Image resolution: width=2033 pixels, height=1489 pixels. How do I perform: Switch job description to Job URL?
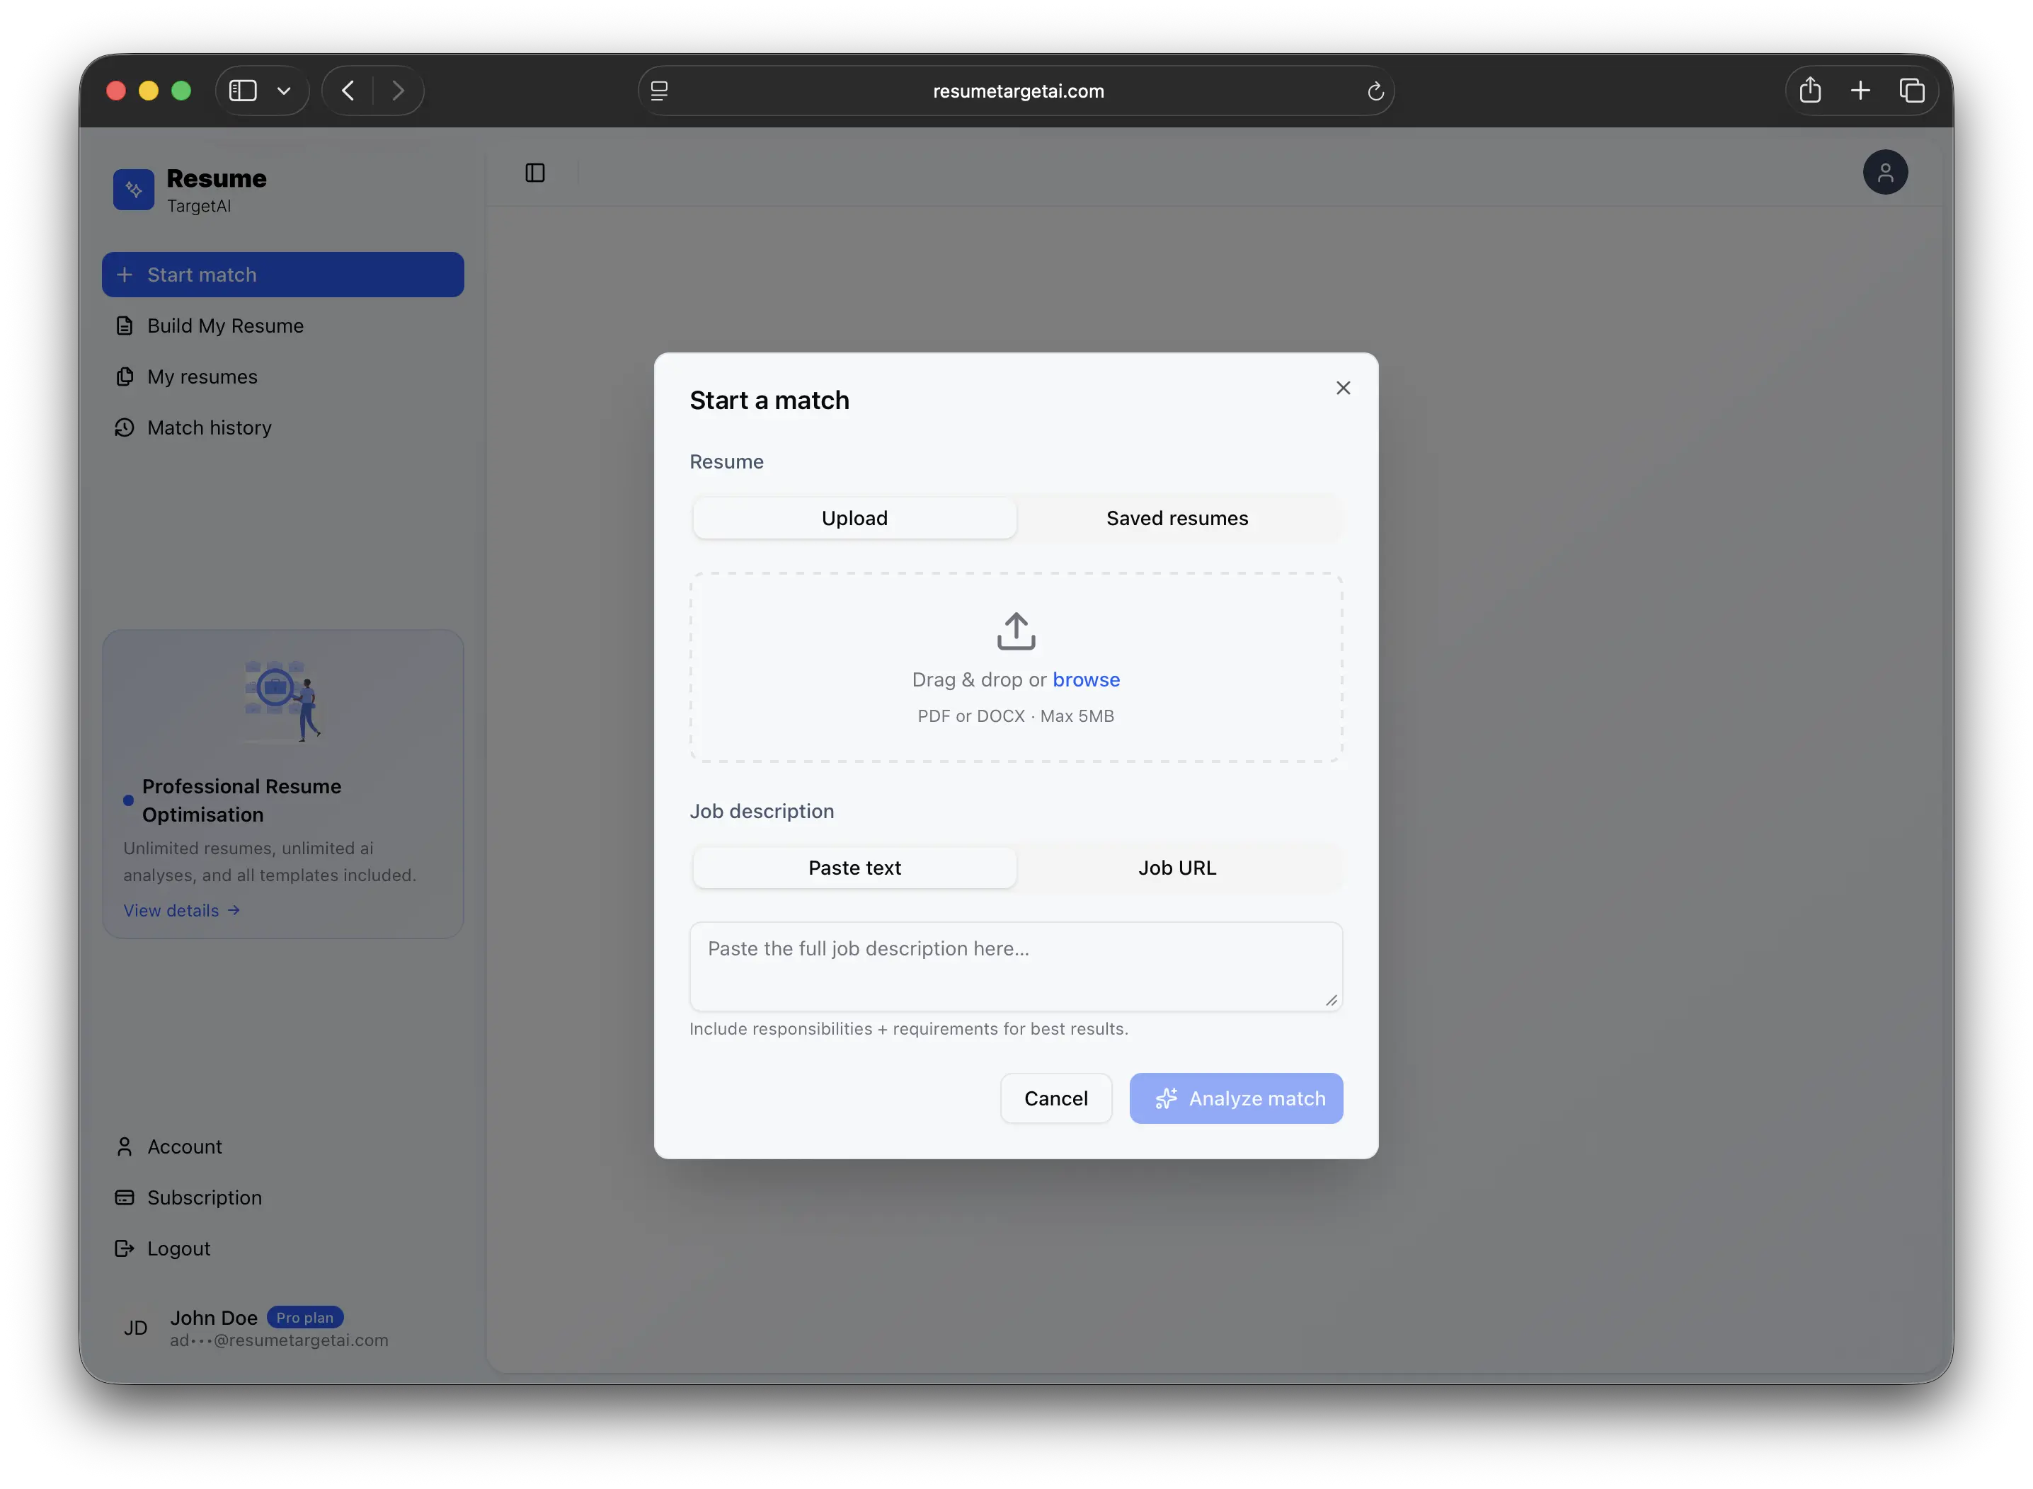coord(1176,867)
